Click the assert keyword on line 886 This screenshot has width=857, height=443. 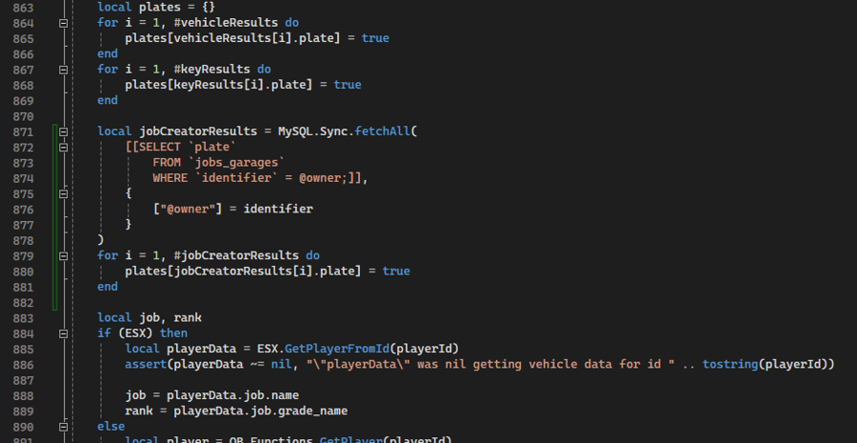click(145, 364)
